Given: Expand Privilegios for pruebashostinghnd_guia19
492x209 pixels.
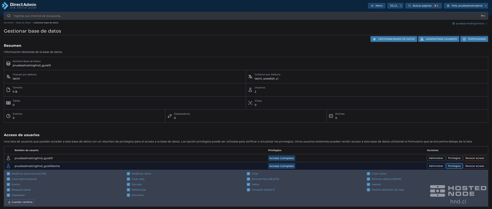Looking at the screenshot, I should 454,158.
